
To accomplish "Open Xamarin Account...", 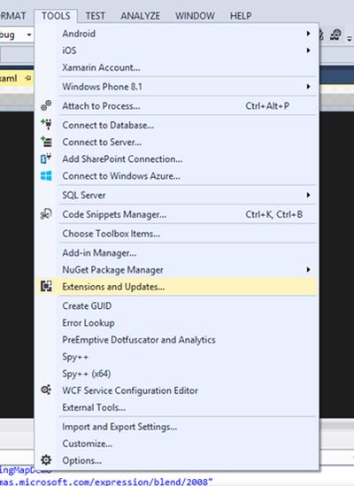I will (x=177, y=67).
